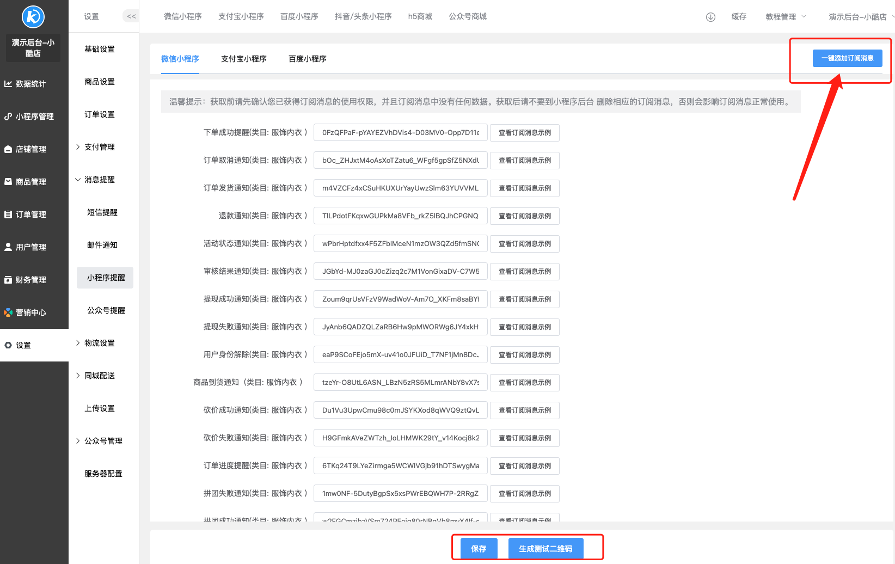The width and height of the screenshot is (895, 564).
Task: Expand the 支付管理 submenu arrow
Action: point(78,147)
